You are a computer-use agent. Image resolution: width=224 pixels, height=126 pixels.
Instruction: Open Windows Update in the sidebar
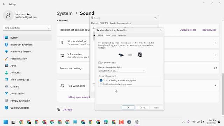(27, 108)
